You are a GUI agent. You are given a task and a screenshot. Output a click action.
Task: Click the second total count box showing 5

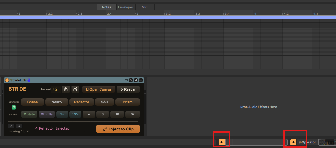[x=19, y=126]
